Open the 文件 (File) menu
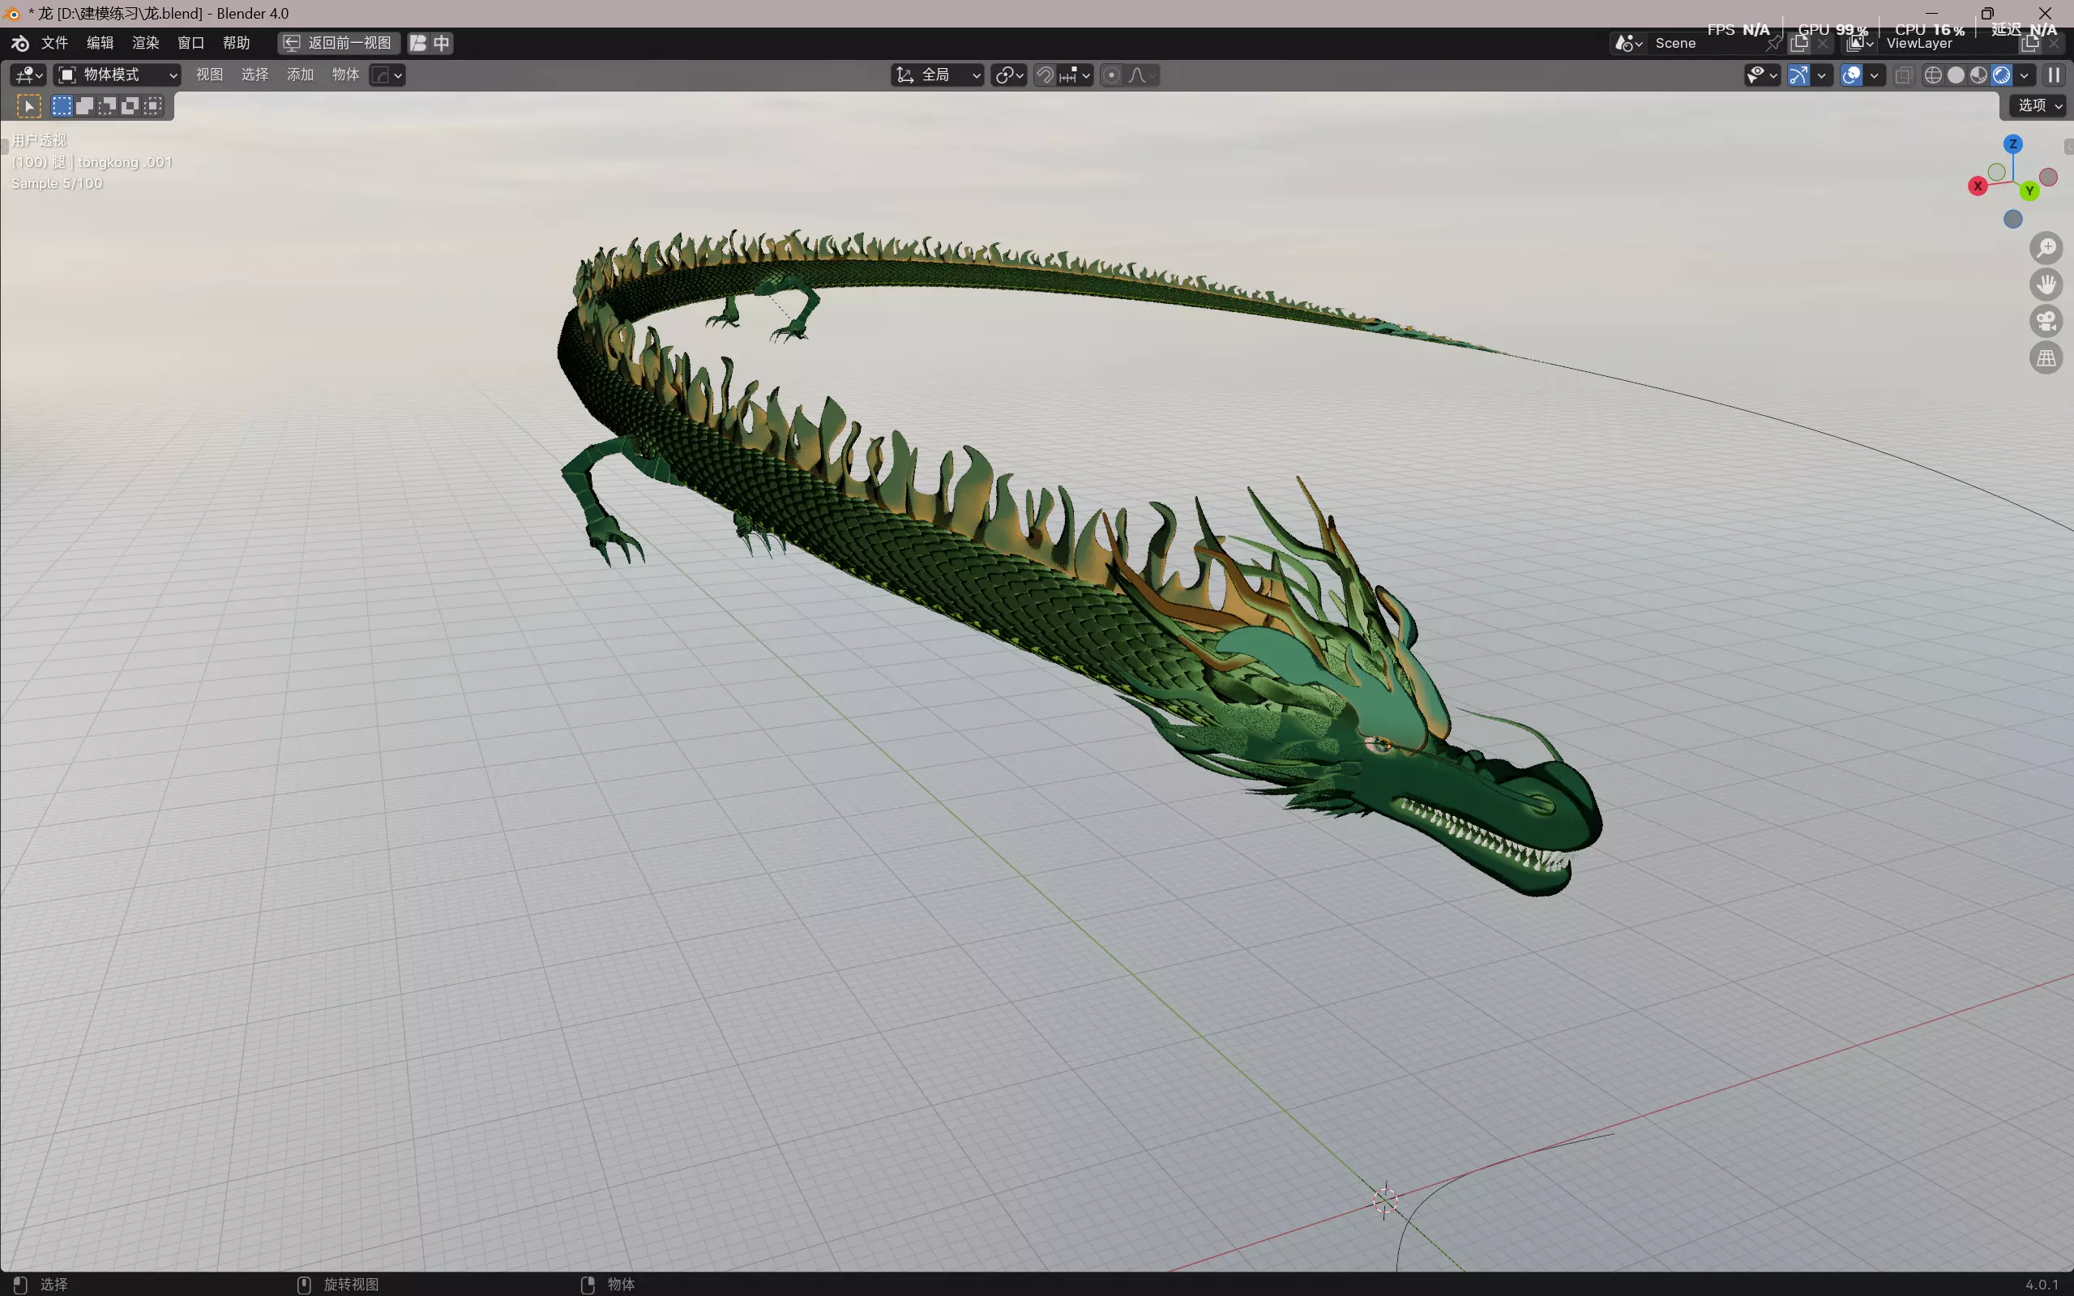Viewport: 2074px width, 1296px height. coord(55,43)
